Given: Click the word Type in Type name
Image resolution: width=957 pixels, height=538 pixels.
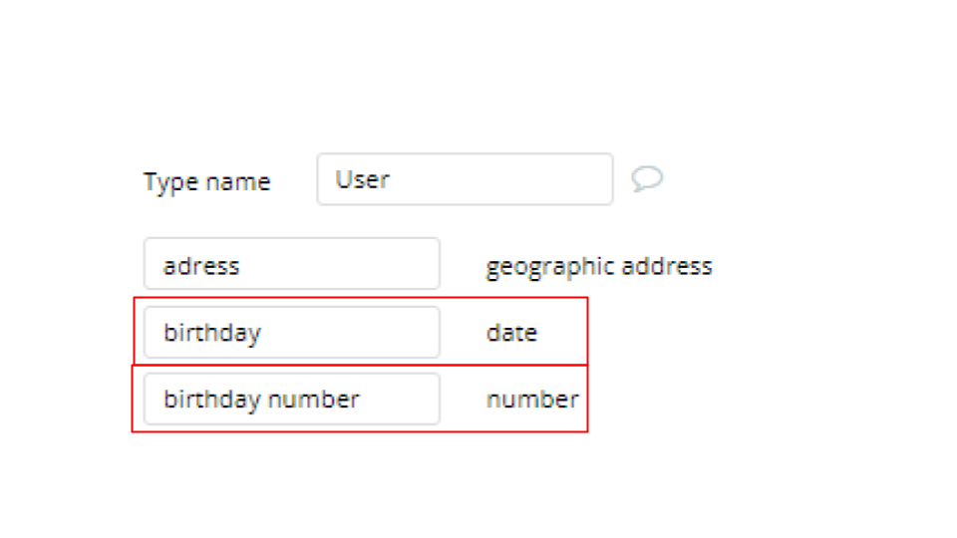Looking at the screenshot, I should point(171,181).
